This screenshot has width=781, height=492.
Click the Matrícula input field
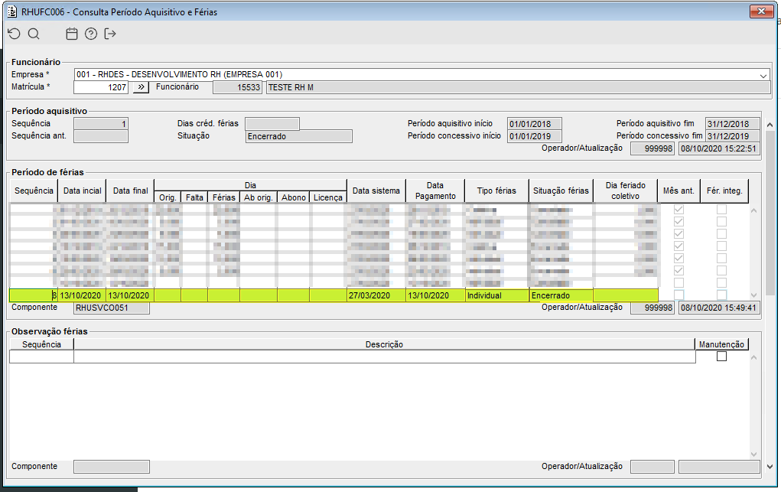(102, 87)
